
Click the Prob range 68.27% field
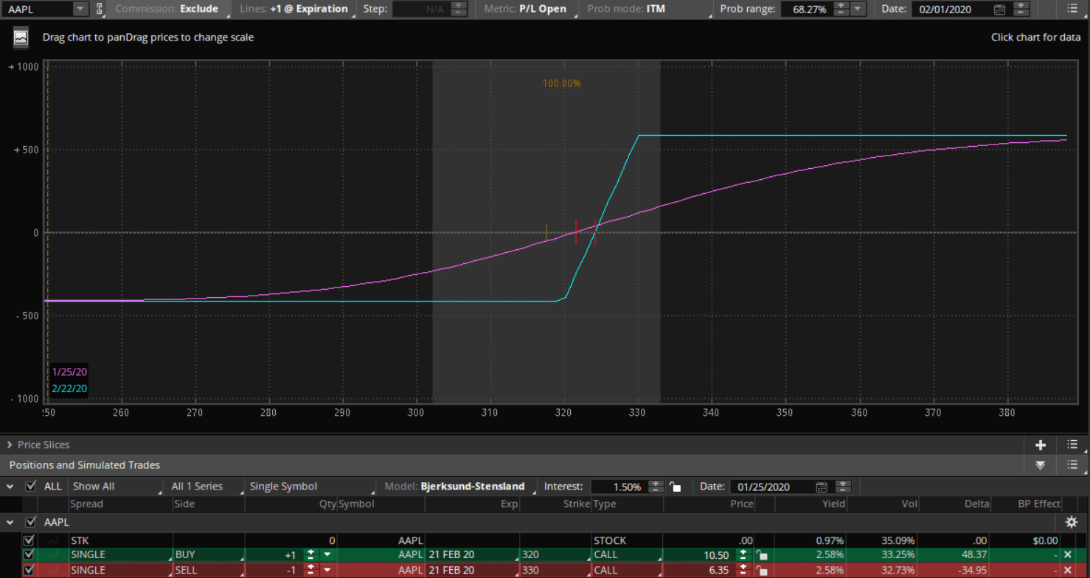point(807,10)
